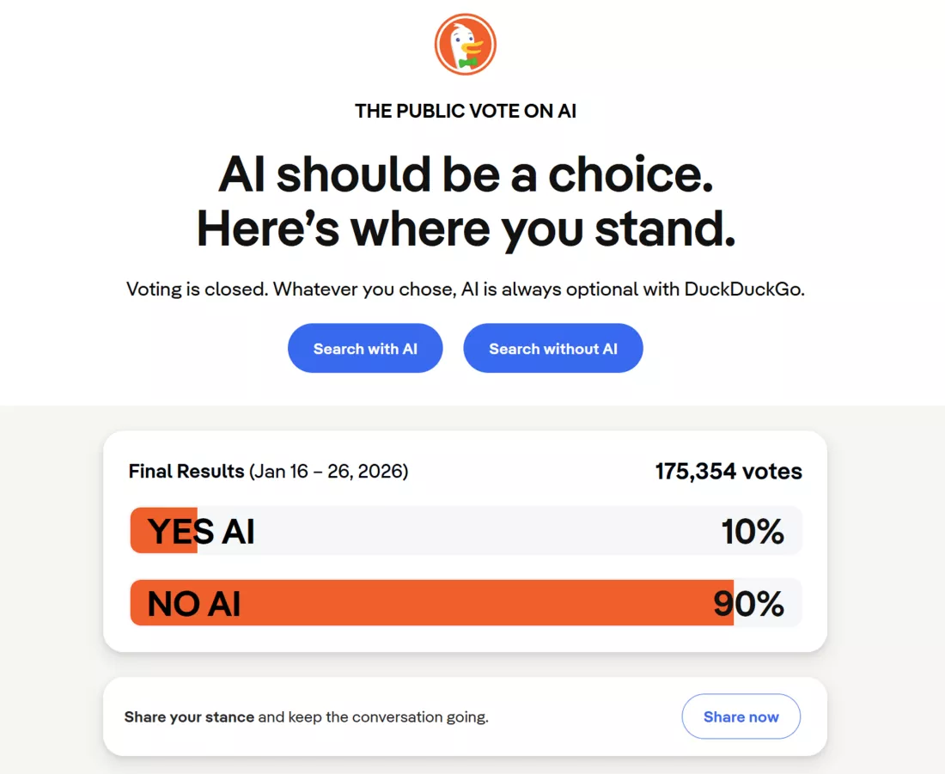945x774 pixels.
Task: Click the orange fill of the YES AI bar
Action: coord(163,531)
